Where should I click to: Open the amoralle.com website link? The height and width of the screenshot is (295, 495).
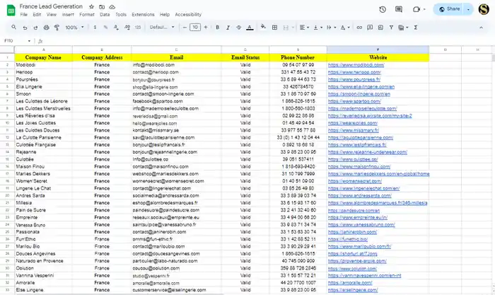[350, 283]
